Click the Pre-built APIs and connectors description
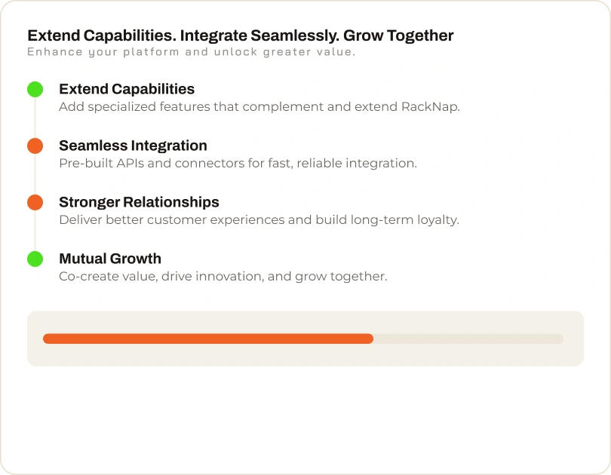The image size is (611, 475). click(238, 163)
